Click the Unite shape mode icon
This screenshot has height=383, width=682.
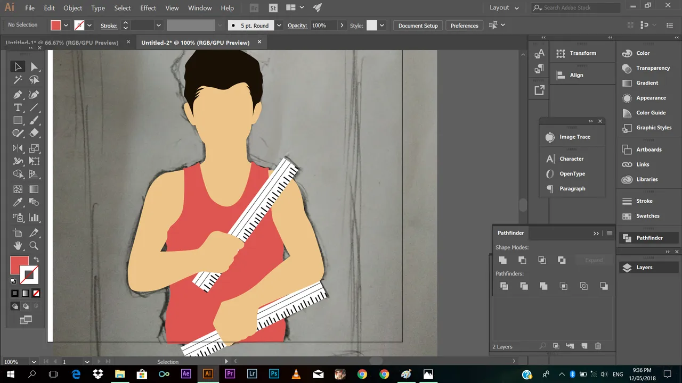point(502,260)
